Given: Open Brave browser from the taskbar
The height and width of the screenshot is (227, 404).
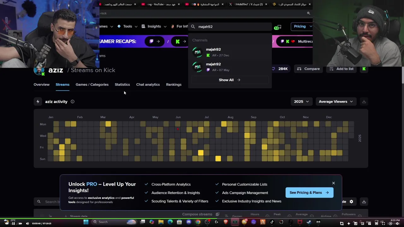Looking at the screenshot, I should (x=226, y=222).
